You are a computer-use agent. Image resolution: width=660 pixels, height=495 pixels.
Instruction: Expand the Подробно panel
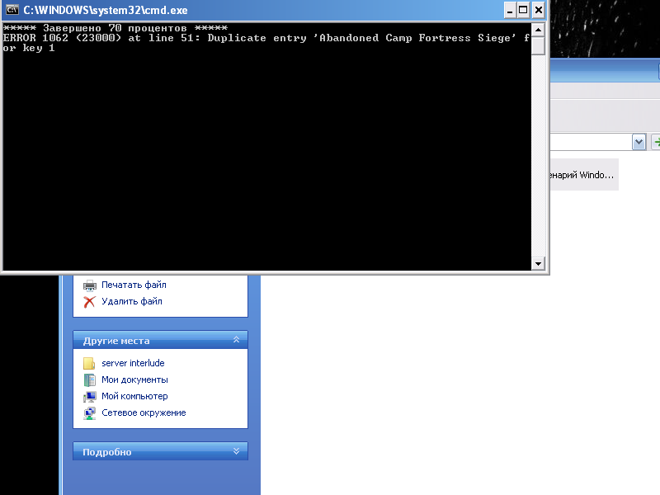coord(236,450)
